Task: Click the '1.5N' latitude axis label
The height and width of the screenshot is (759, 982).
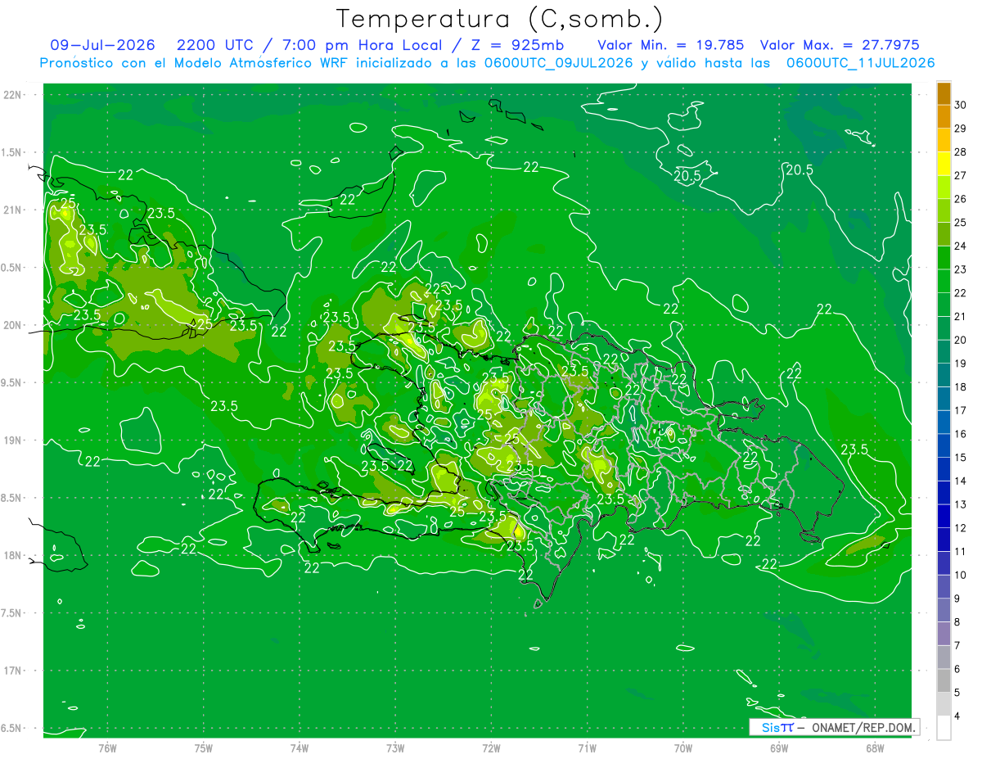Action: [x=11, y=152]
